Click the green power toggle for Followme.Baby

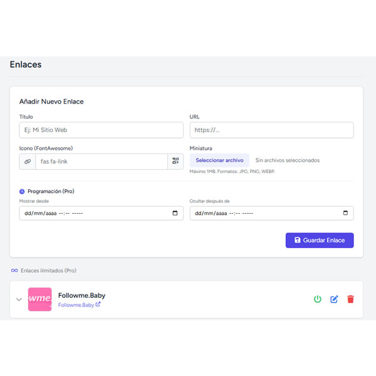coord(318,299)
